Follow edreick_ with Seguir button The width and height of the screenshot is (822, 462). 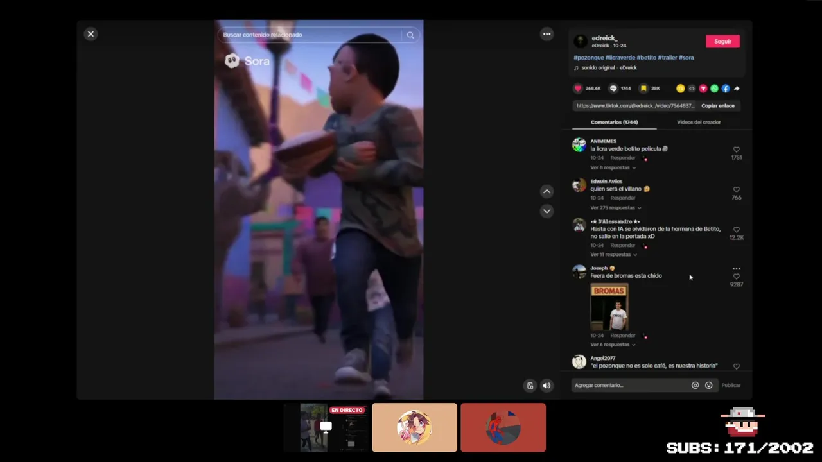[x=722, y=42]
